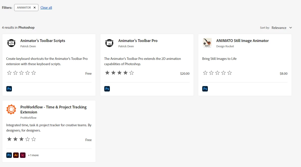Click the Illustrator badge on ProWorkflow card
This screenshot has height=167, width=301.
pos(16,155)
